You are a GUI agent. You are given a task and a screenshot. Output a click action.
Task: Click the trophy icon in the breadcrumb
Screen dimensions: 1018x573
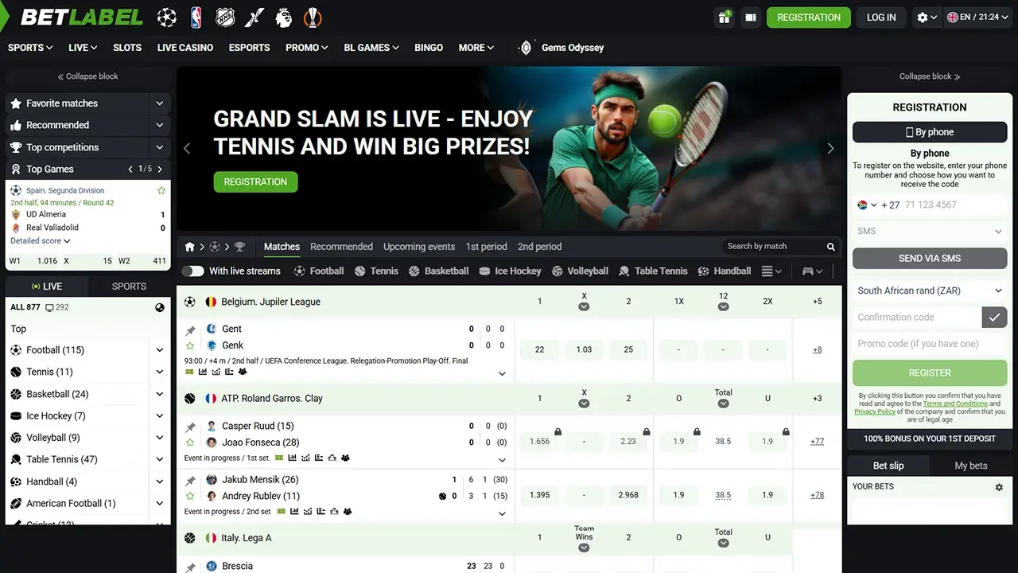(x=239, y=247)
